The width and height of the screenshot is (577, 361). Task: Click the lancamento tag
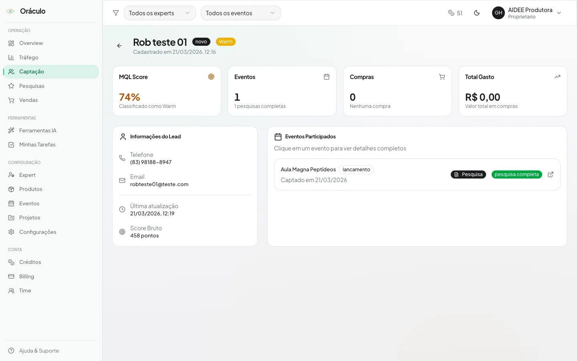tap(356, 170)
